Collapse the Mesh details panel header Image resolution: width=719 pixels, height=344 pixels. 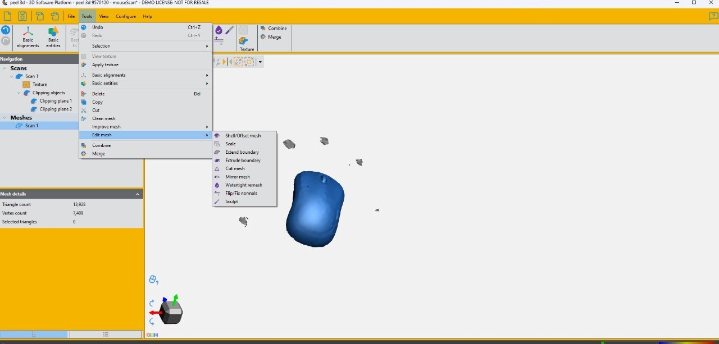tap(138, 194)
